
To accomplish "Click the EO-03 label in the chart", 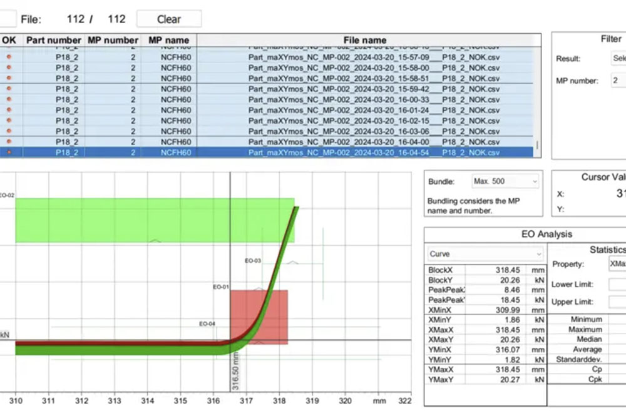I will [x=252, y=260].
